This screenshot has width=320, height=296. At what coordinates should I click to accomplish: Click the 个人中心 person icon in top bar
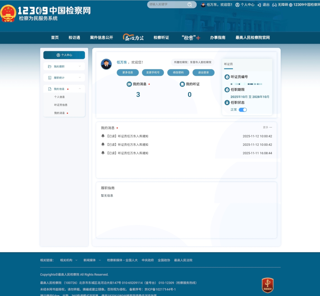(x=237, y=5)
